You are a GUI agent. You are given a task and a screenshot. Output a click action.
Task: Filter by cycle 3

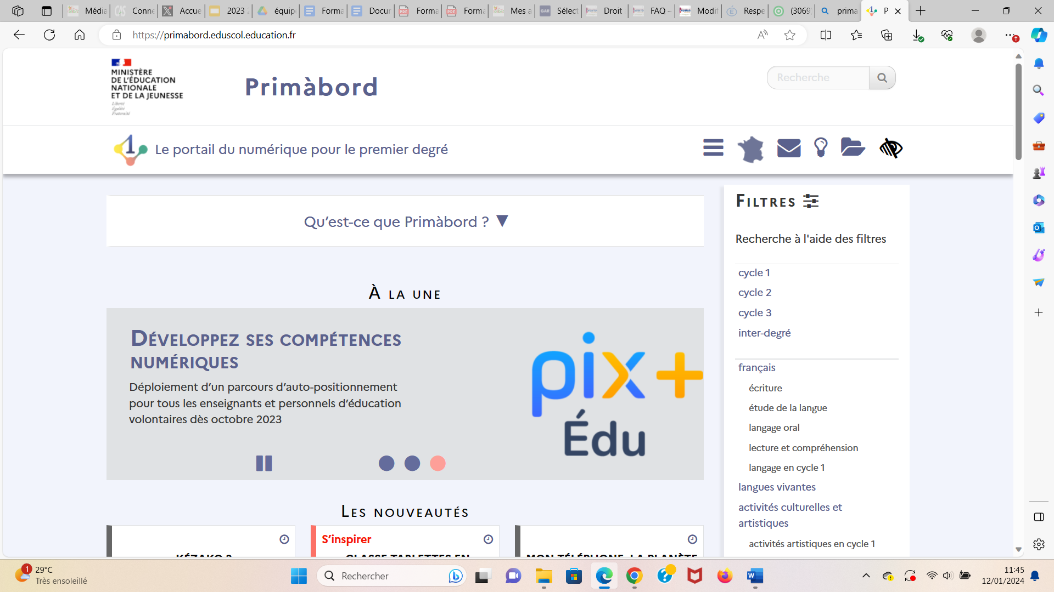click(755, 312)
